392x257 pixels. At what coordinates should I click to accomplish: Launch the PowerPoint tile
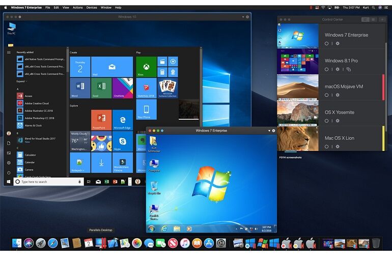(101, 120)
